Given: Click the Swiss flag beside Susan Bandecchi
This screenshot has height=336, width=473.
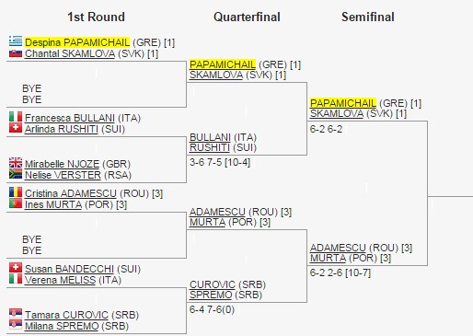Looking at the screenshot, I should [x=16, y=267].
